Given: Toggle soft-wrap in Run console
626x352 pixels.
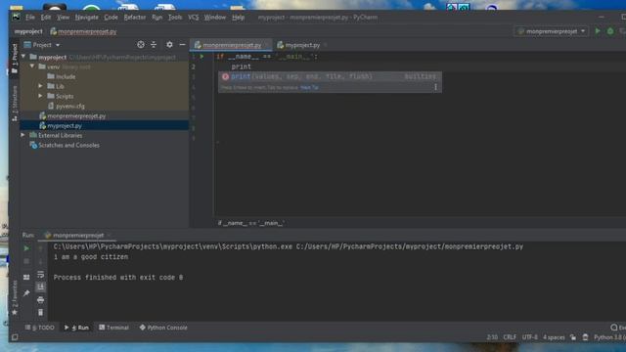Looking at the screenshot, I should click(x=40, y=274).
